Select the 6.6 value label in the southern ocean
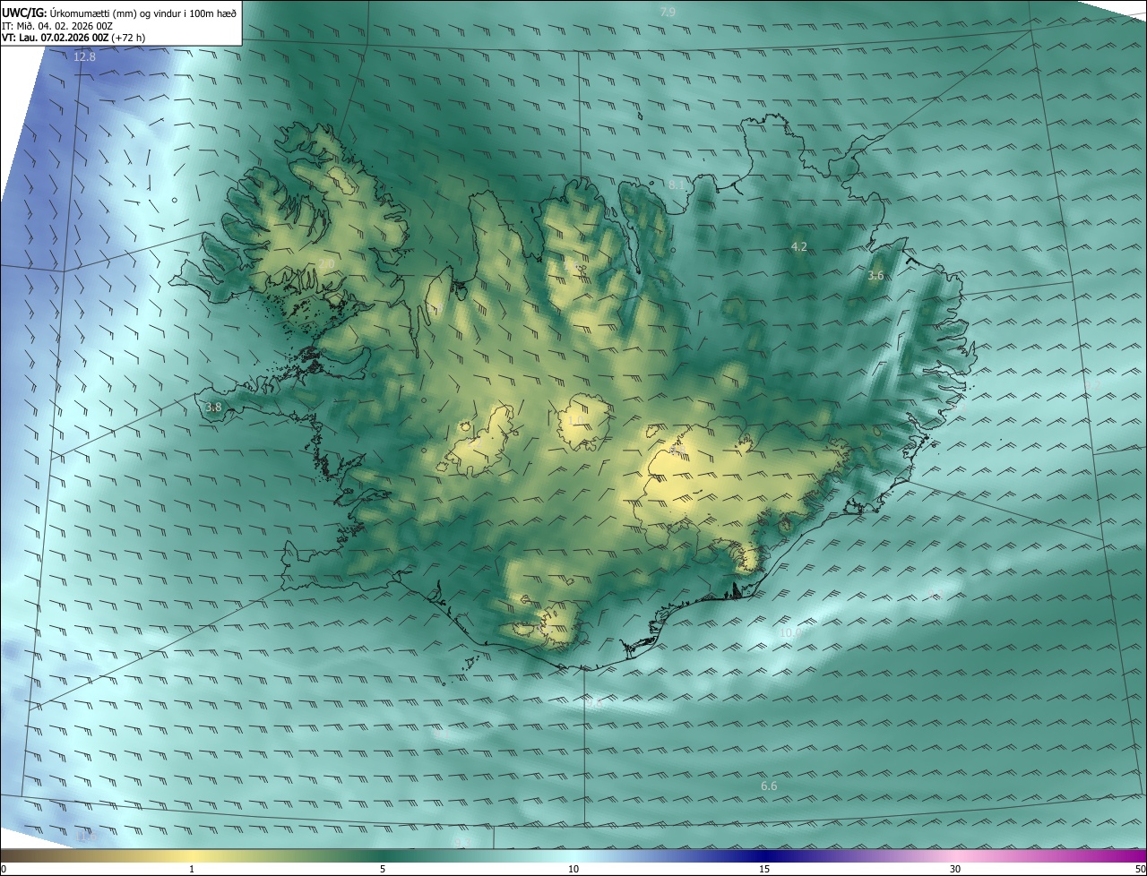 [769, 786]
